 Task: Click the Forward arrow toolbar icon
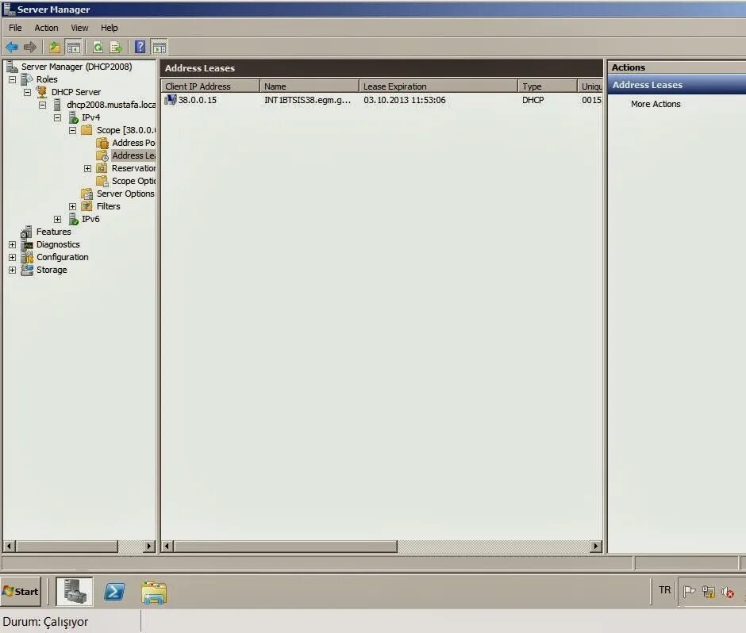(30, 47)
